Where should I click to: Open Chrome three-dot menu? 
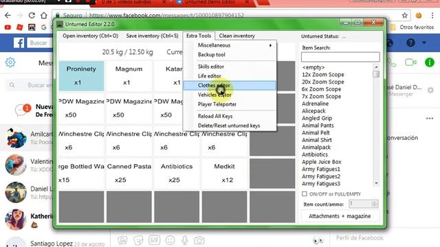[x=432, y=15]
